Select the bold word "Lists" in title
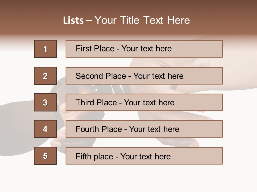 (73, 21)
